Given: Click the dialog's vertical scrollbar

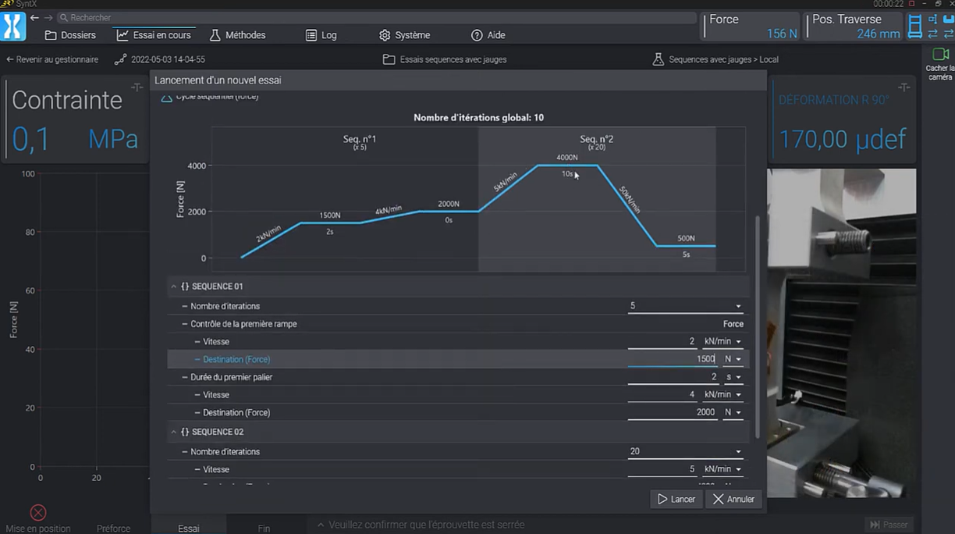Looking at the screenshot, I should 756,328.
